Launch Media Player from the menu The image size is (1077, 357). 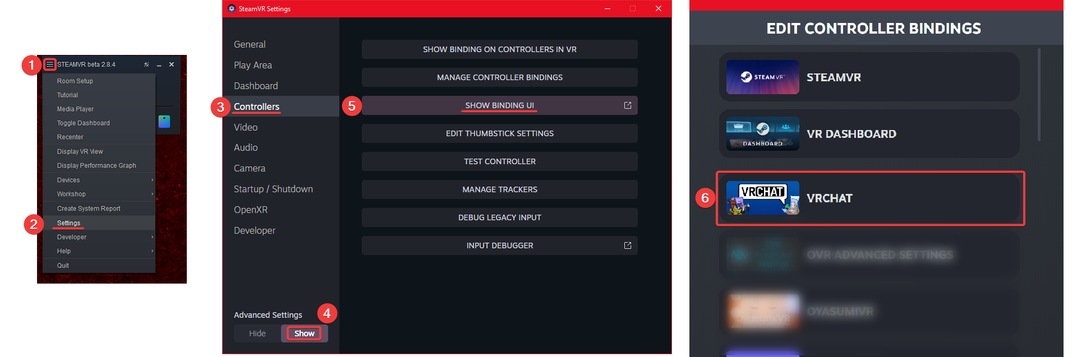click(x=99, y=109)
